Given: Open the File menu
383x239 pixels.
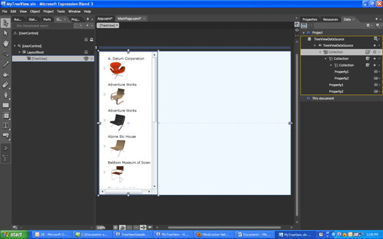Looking at the screenshot, I should [5, 11].
